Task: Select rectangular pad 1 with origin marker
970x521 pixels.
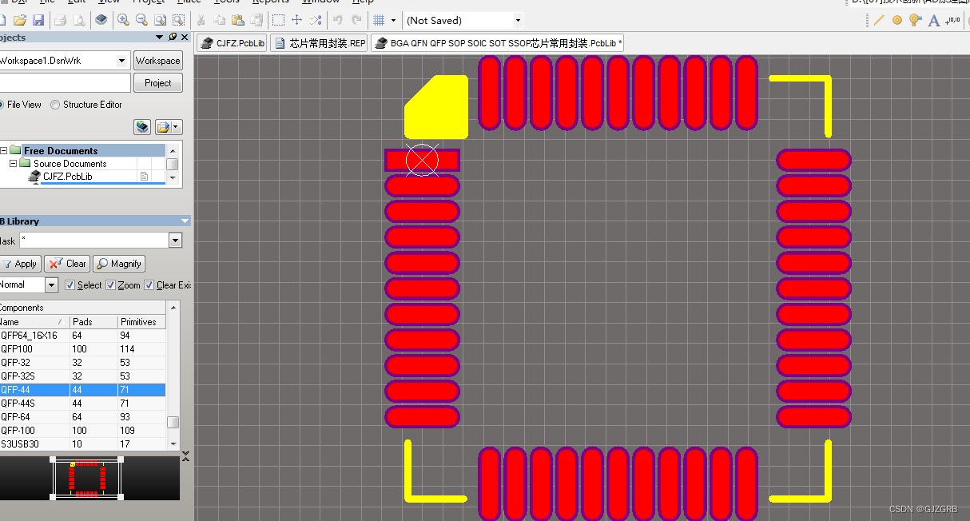Action: (x=422, y=161)
